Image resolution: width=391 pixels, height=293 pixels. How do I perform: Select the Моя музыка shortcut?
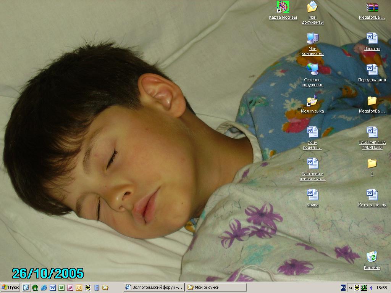click(x=312, y=101)
